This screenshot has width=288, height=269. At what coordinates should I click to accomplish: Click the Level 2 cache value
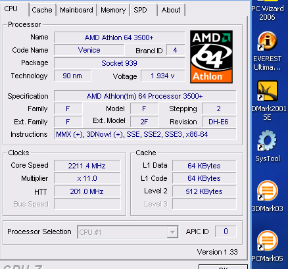pyautogui.click(x=204, y=191)
